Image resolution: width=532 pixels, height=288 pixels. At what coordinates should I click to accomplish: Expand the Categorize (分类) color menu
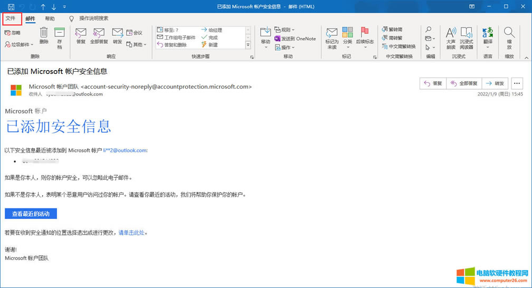[x=347, y=37]
